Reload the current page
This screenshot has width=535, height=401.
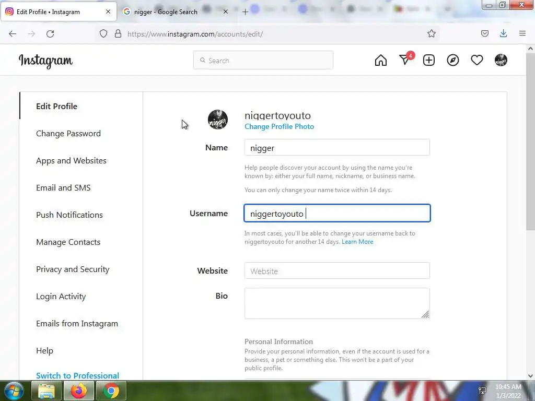[50, 34]
